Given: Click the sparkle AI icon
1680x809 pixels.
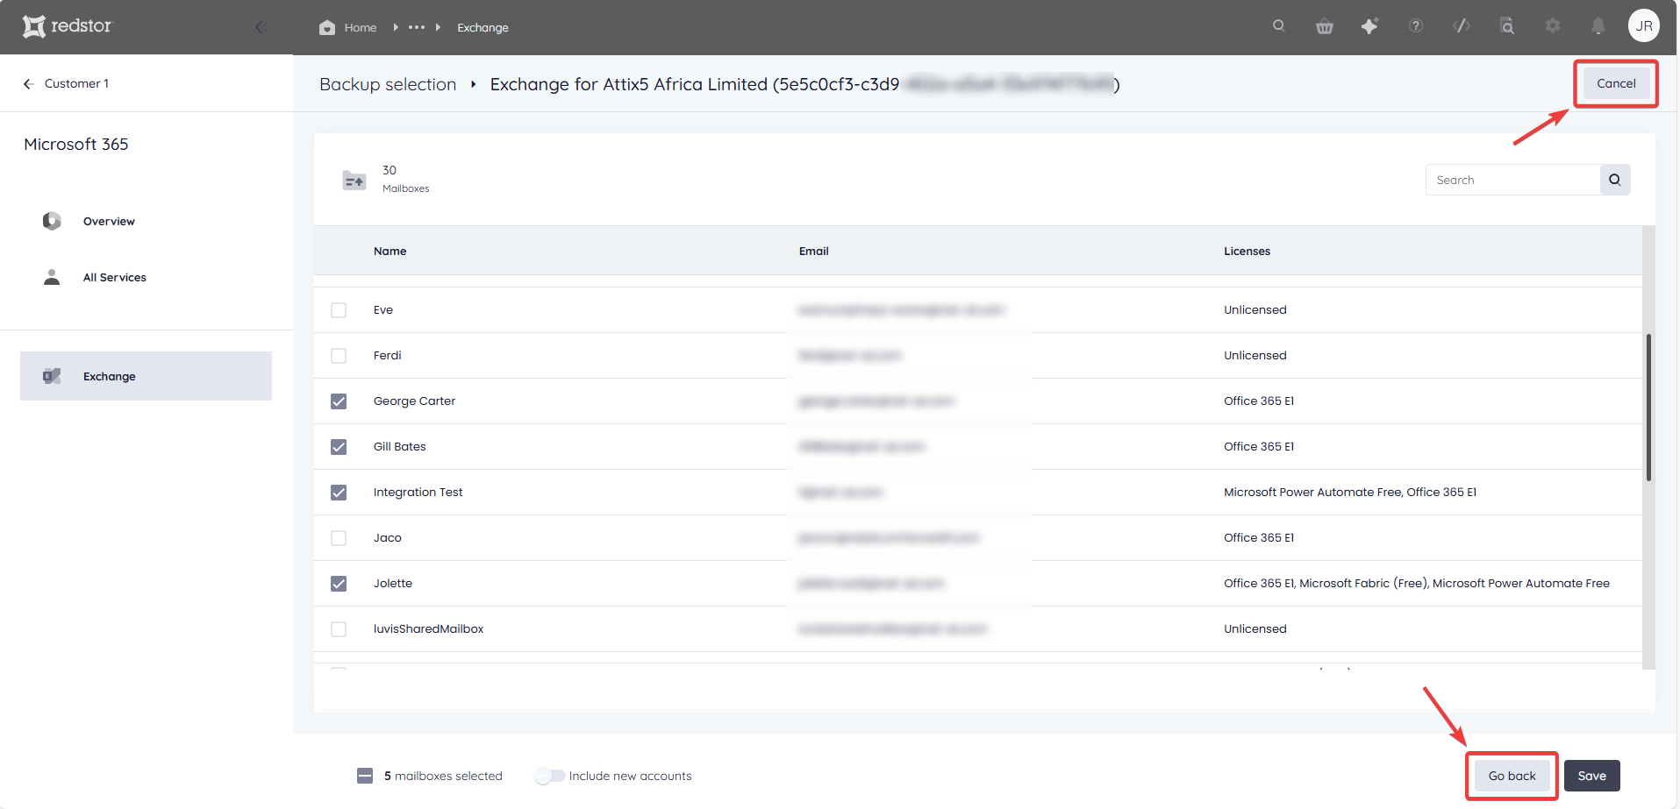Looking at the screenshot, I should (1369, 26).
